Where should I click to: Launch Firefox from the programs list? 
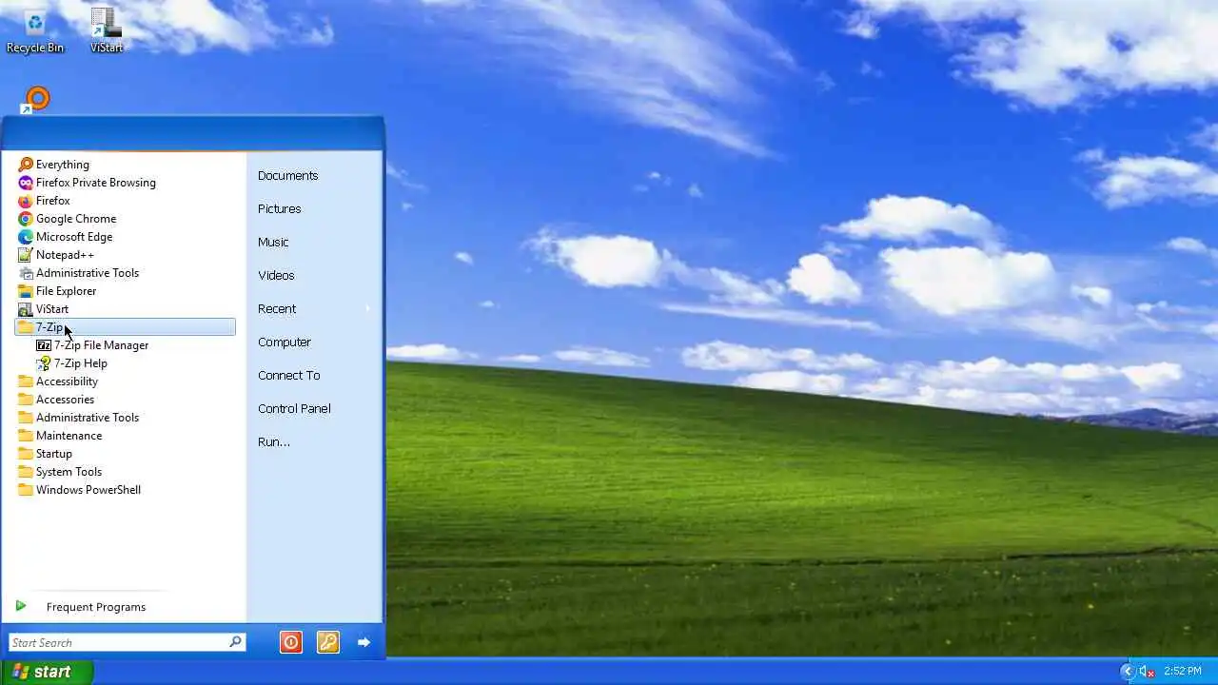pyautogui.click(x=44, y=201)
